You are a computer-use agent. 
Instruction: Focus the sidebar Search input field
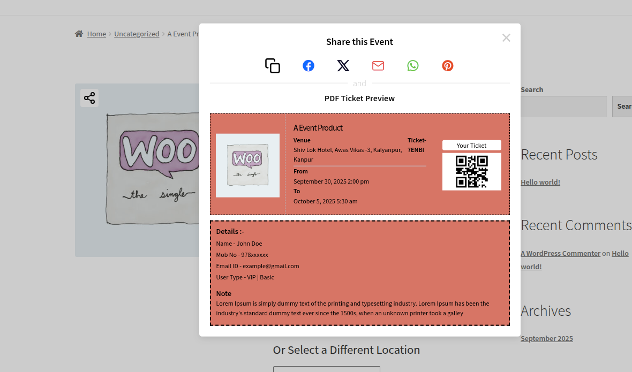point(563,107)
